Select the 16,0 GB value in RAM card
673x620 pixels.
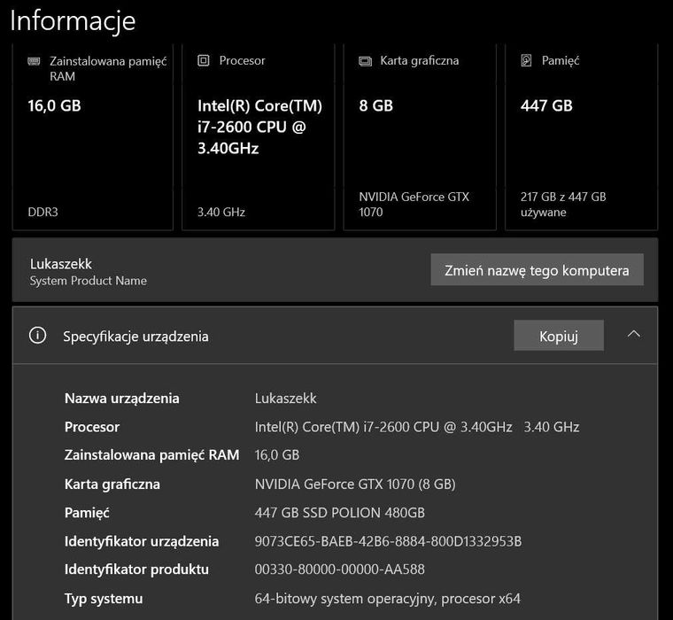55,106
